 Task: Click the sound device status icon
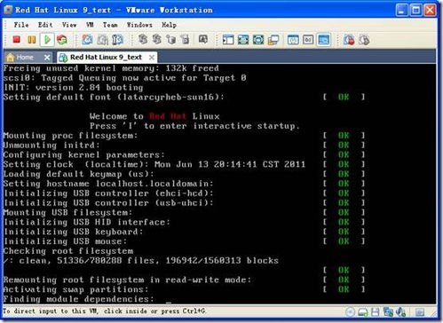(x=400, y=311)
